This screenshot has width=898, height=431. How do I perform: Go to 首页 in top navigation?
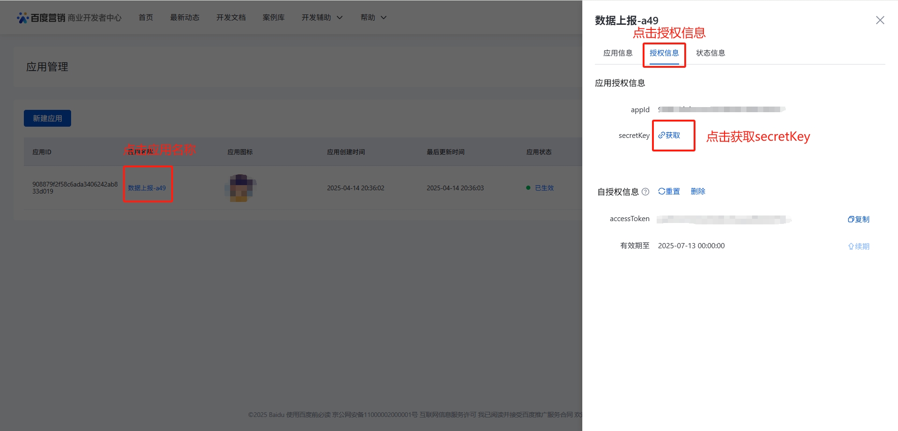[145, 17]
